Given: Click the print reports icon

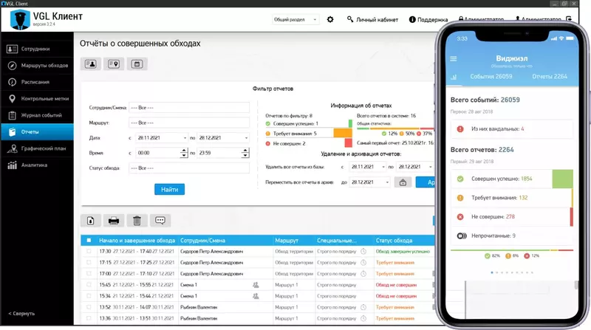Looking at the screenshot, I should 114,219.
